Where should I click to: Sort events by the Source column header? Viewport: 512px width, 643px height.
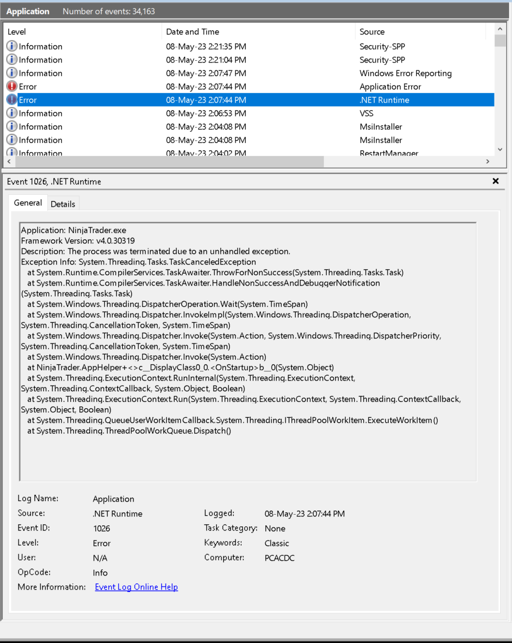pyautogui.click(x=421, y=32)
